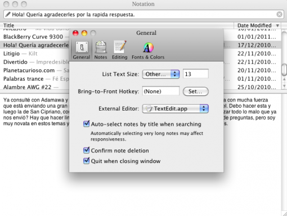Click the Notation search field text
The image size is (287, 216).
click(73, 15)
